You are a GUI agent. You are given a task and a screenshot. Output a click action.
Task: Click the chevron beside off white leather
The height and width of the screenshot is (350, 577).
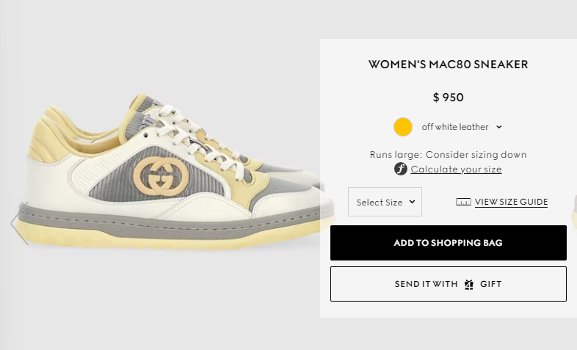click(499, 127)
